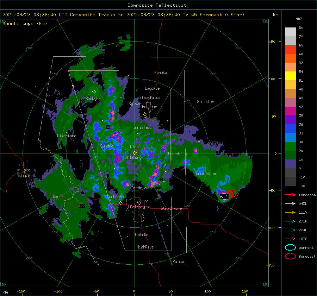Click the Sylvan label

pyautogui.click(x=135, y=104)
